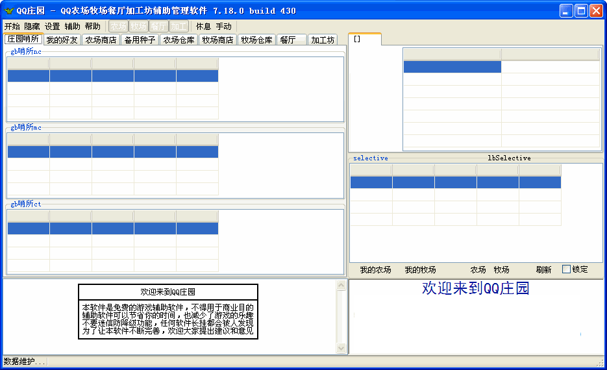
Task: Enable the 锁定 checkbox
Action: pyautogui.click(x=566, y=269)
